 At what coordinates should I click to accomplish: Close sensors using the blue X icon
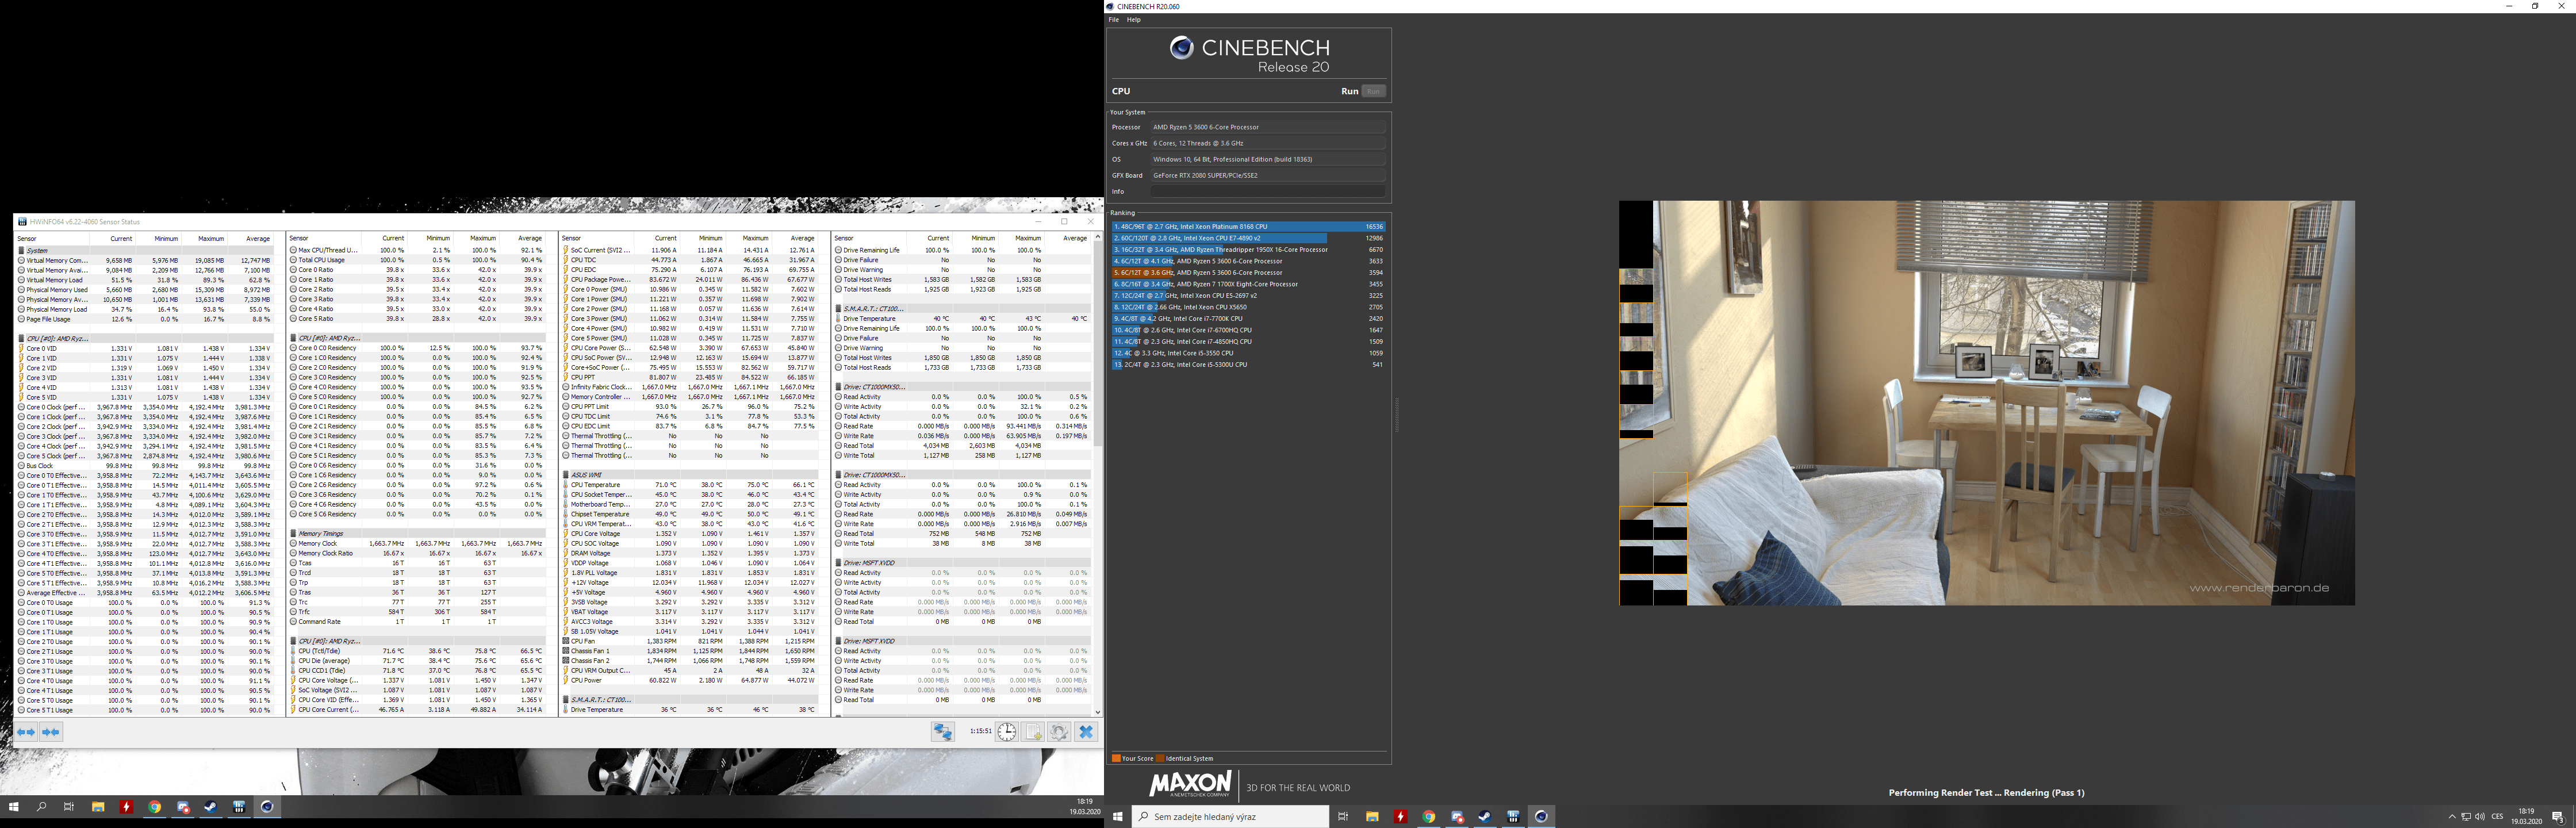pyautogui.click(x=1086, y=732)
